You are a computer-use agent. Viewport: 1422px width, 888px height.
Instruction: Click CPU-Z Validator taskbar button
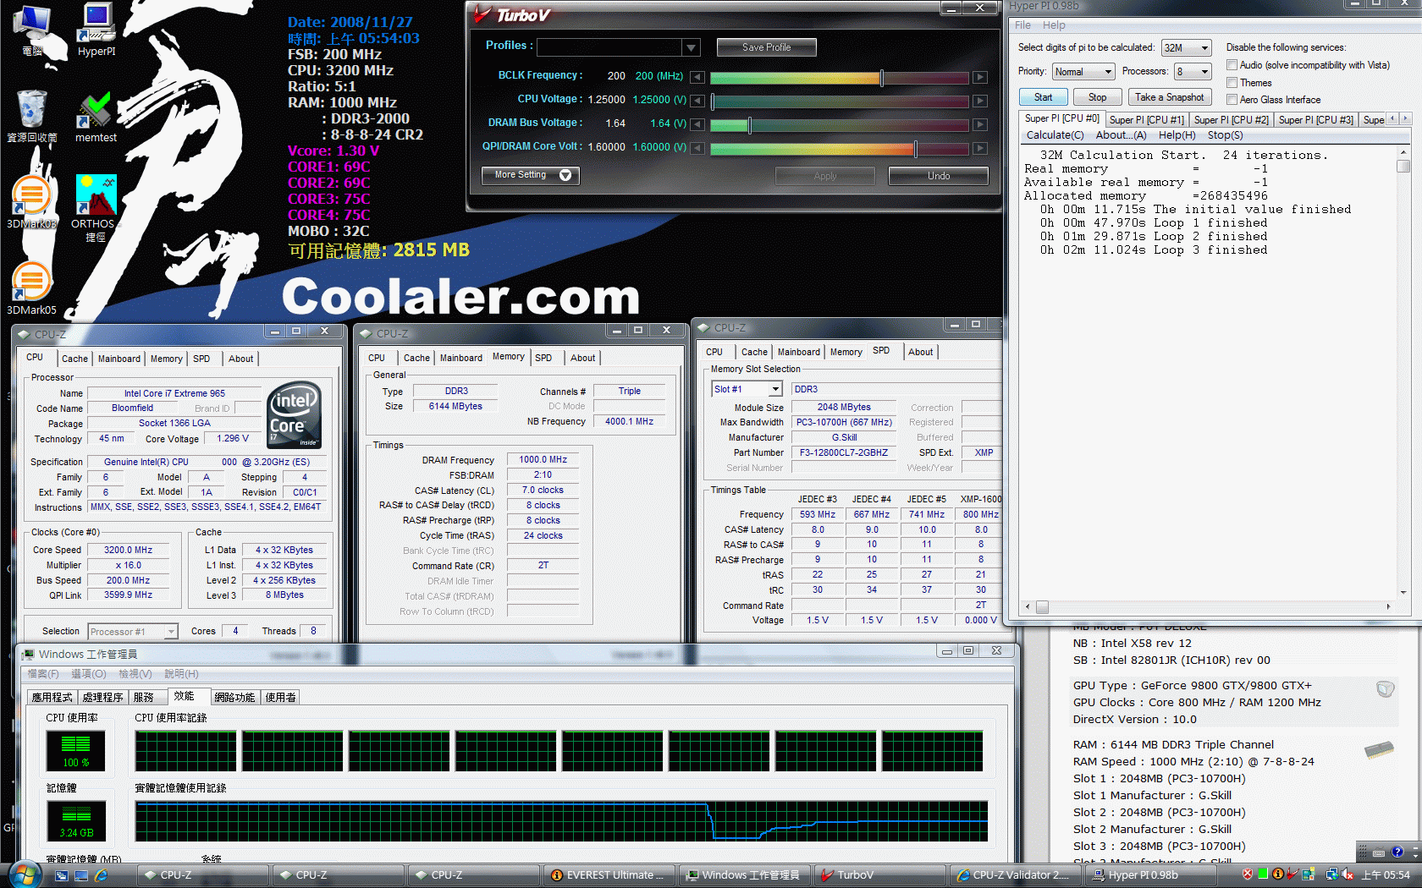(x=1015, y=875)
